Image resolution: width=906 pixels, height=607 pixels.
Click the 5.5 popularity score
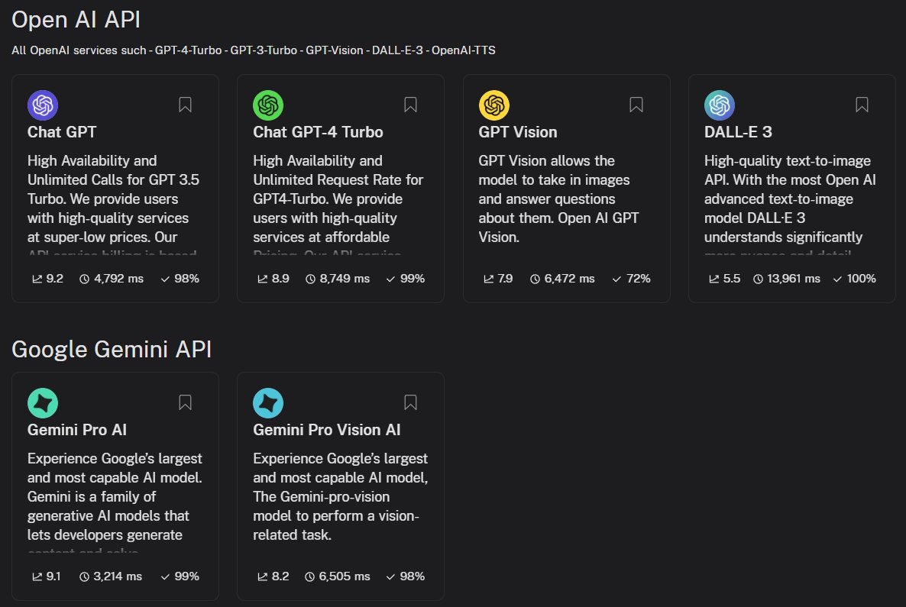coord(732,279)
